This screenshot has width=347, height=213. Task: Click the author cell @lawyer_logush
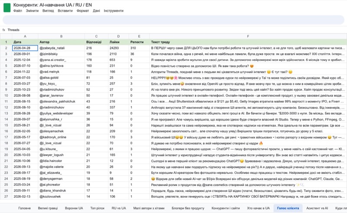(x=61, y=155)
